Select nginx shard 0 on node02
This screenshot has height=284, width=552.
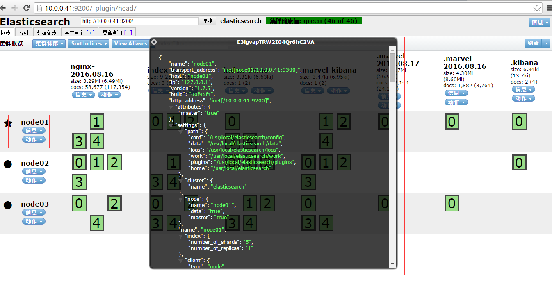[79, 163]
